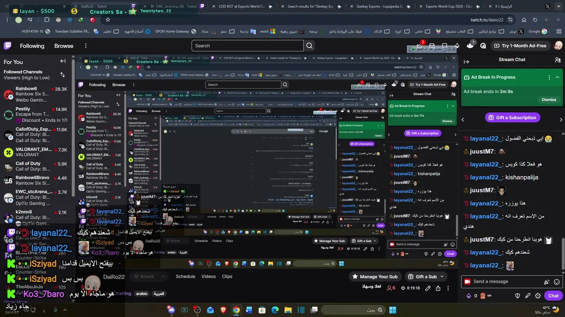Expand the Gift a Sub dropdown arrow
Screen dimensions: 565x317
[441, 276]
